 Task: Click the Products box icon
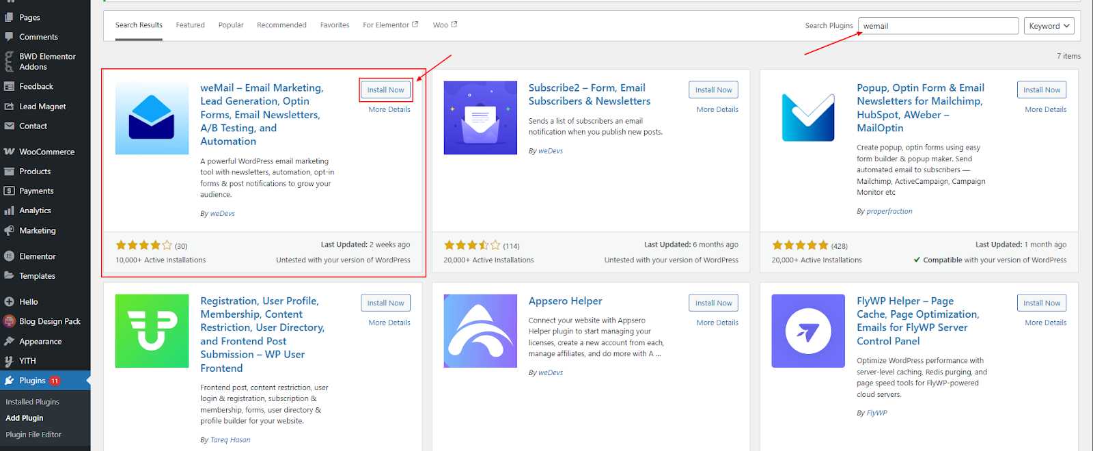9,172
